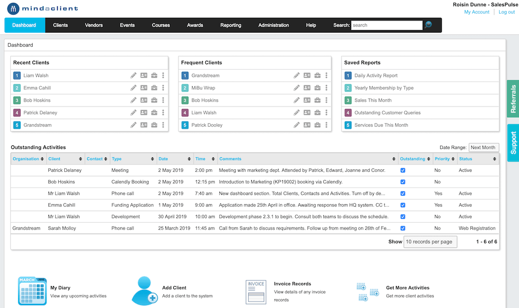Open contact card for Liam Walsh in Frequent Clients

[307, 113]
